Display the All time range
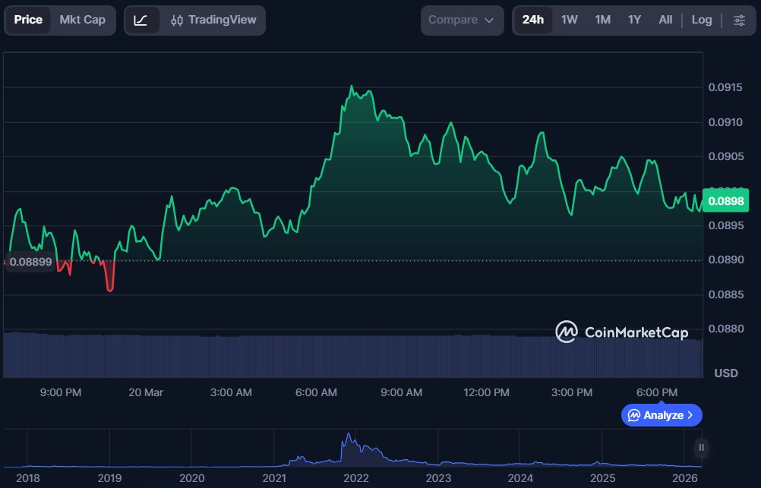The image size is (761, 488). 665,20
